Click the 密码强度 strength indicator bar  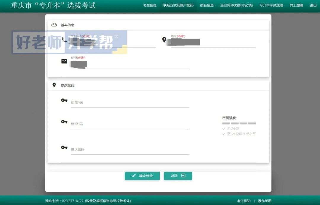(239, 124)
